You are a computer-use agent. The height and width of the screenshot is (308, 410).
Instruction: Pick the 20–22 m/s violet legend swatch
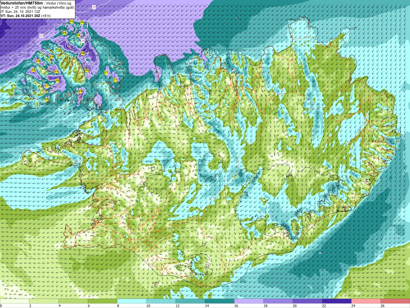(307, 301)
